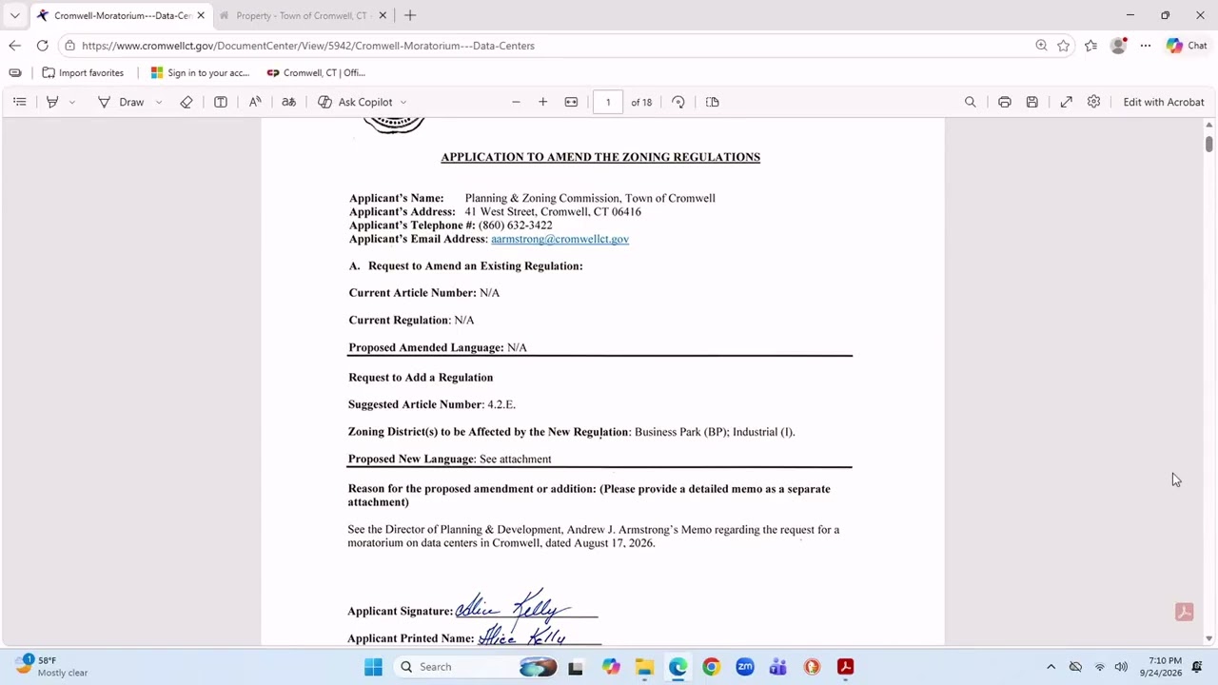
Task: Toggle Fit to width view
Action: (571, 102)
